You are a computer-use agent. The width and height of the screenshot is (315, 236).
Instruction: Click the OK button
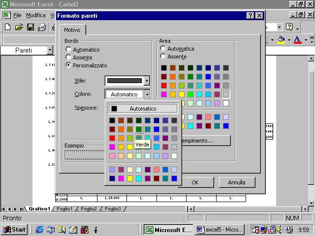pos(195,182)
